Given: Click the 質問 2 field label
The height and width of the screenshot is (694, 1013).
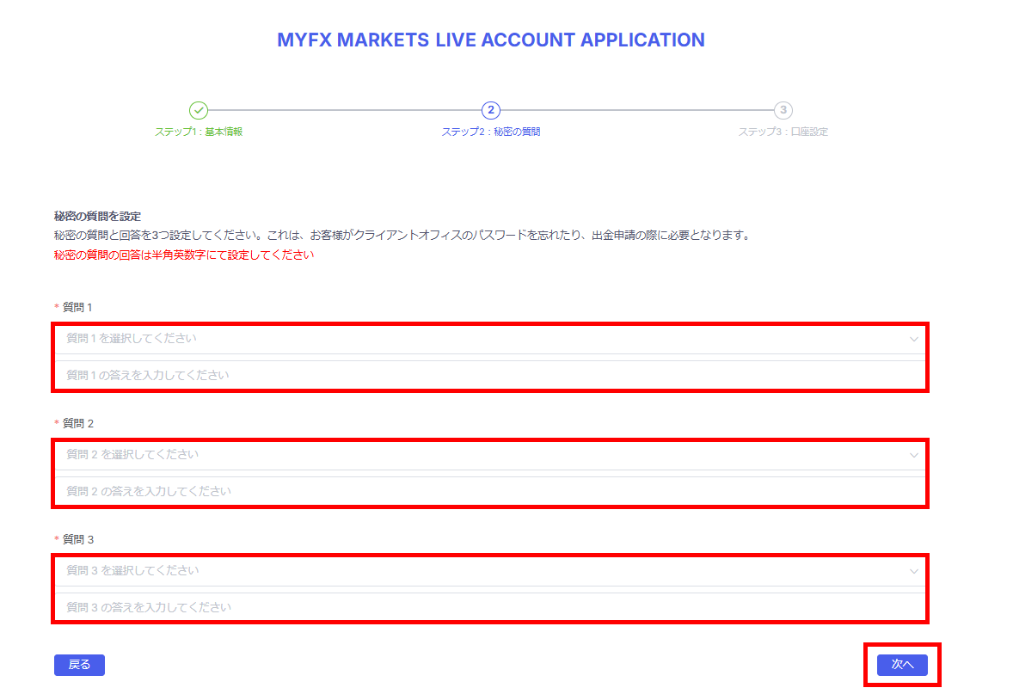Looking at the screenshot, I should pyautogui.click(x=77, y=424).
